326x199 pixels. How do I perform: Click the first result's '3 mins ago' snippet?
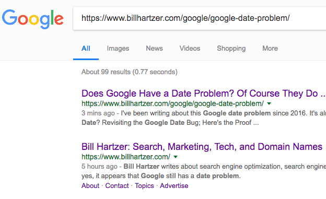pyautogui.click(x=98, y=113)
